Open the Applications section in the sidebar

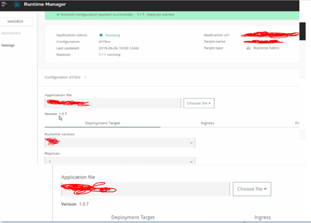[12, 33]
